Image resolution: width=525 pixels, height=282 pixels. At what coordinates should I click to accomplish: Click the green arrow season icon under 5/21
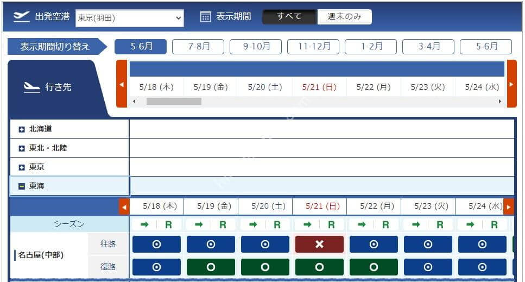tap(307, 224)
